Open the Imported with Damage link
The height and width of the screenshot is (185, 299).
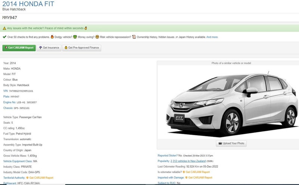171,178
